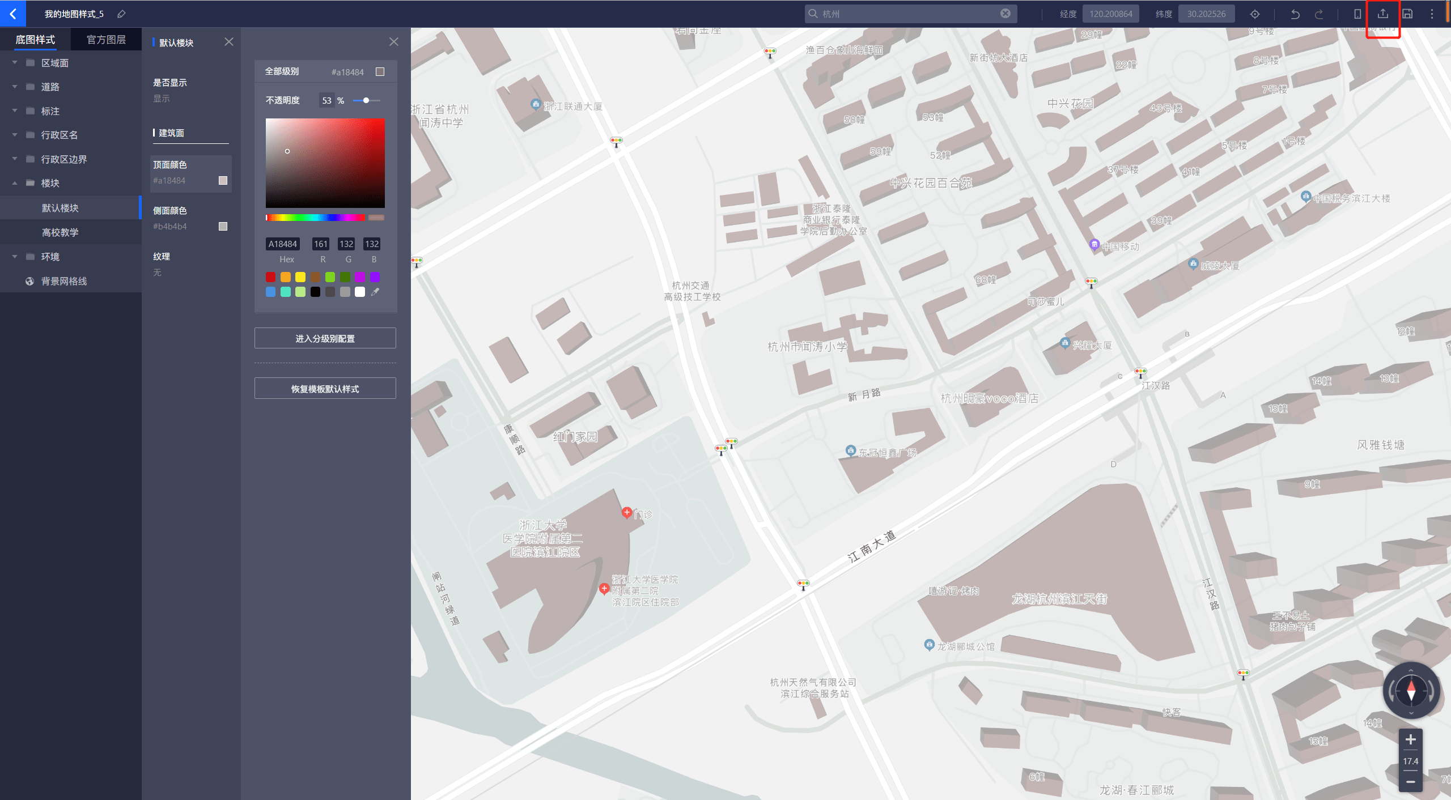The width and height of the screenshot is (1451, 800).
Task: Collapse the 楼块 tree group
Action: [15, 183]
